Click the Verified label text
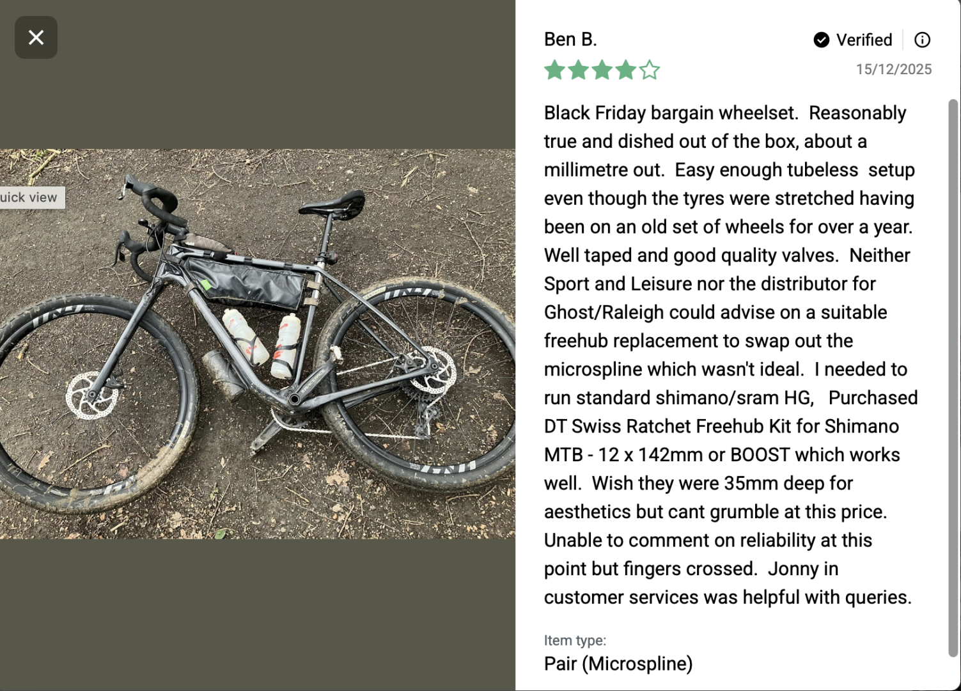 (864, 40)
